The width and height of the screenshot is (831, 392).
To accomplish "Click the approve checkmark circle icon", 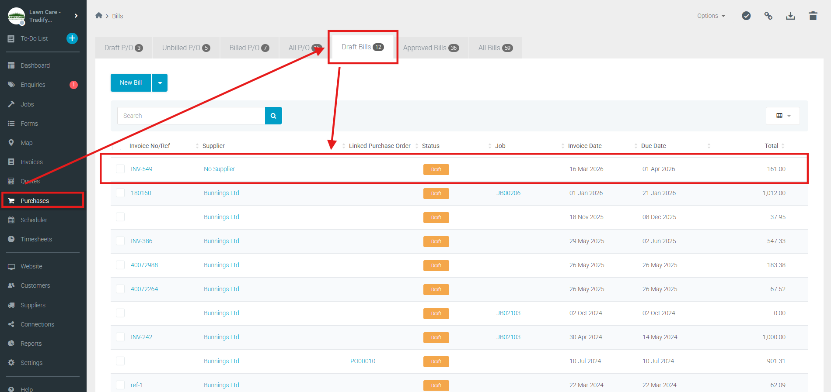I will point(746,16).
